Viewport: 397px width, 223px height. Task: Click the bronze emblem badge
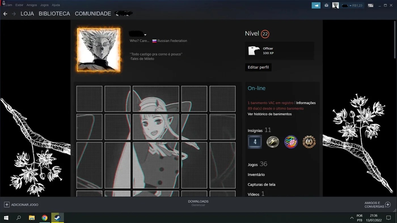(309, 142)
